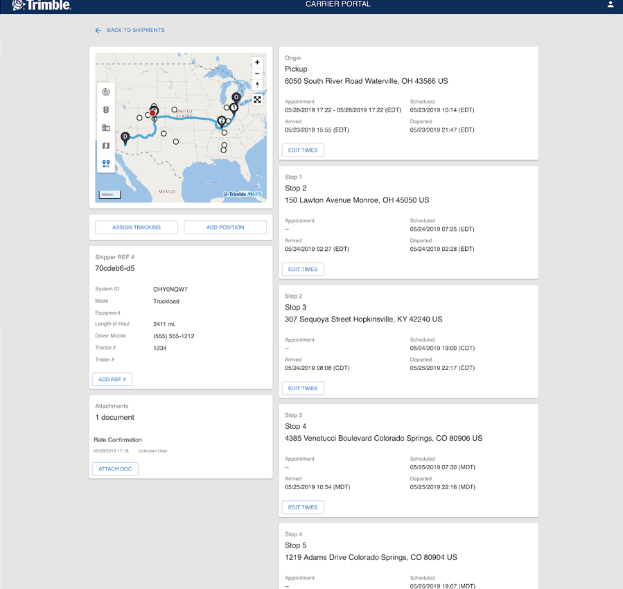This screenshot has width=623, height=589.
Task: Expand the map to fullscreen view
Action: point(257,100)
